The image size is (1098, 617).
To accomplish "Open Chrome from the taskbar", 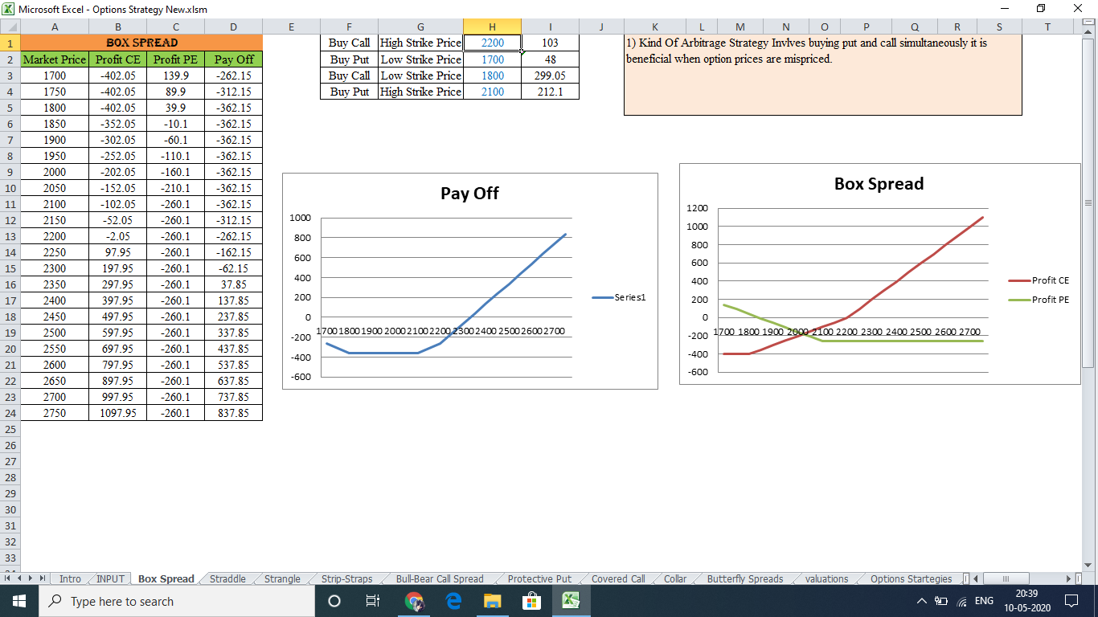I will point(414,601).
